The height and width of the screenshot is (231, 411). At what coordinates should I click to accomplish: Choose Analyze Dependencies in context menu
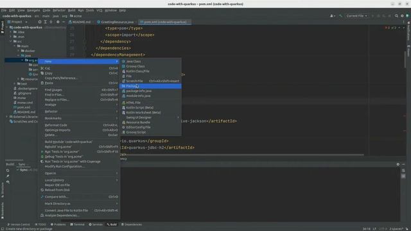coord(79,216)
